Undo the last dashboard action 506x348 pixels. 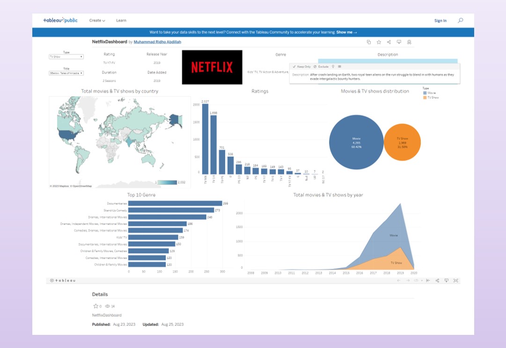point(398,280)
